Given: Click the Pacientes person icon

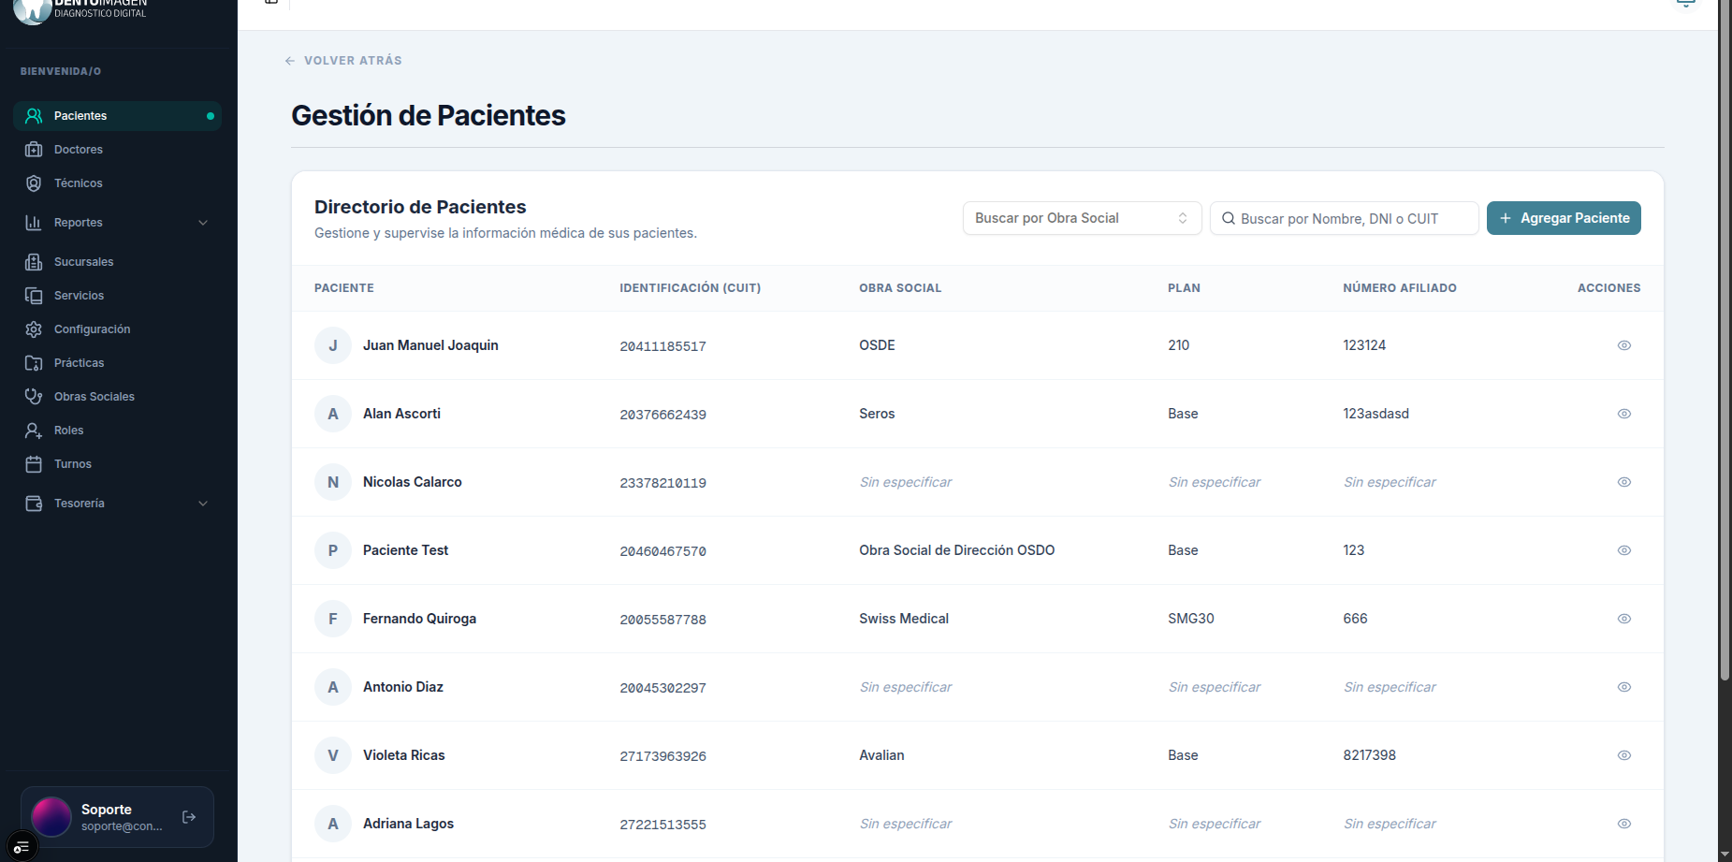Looking at the screenshot, I should point(34,116).
